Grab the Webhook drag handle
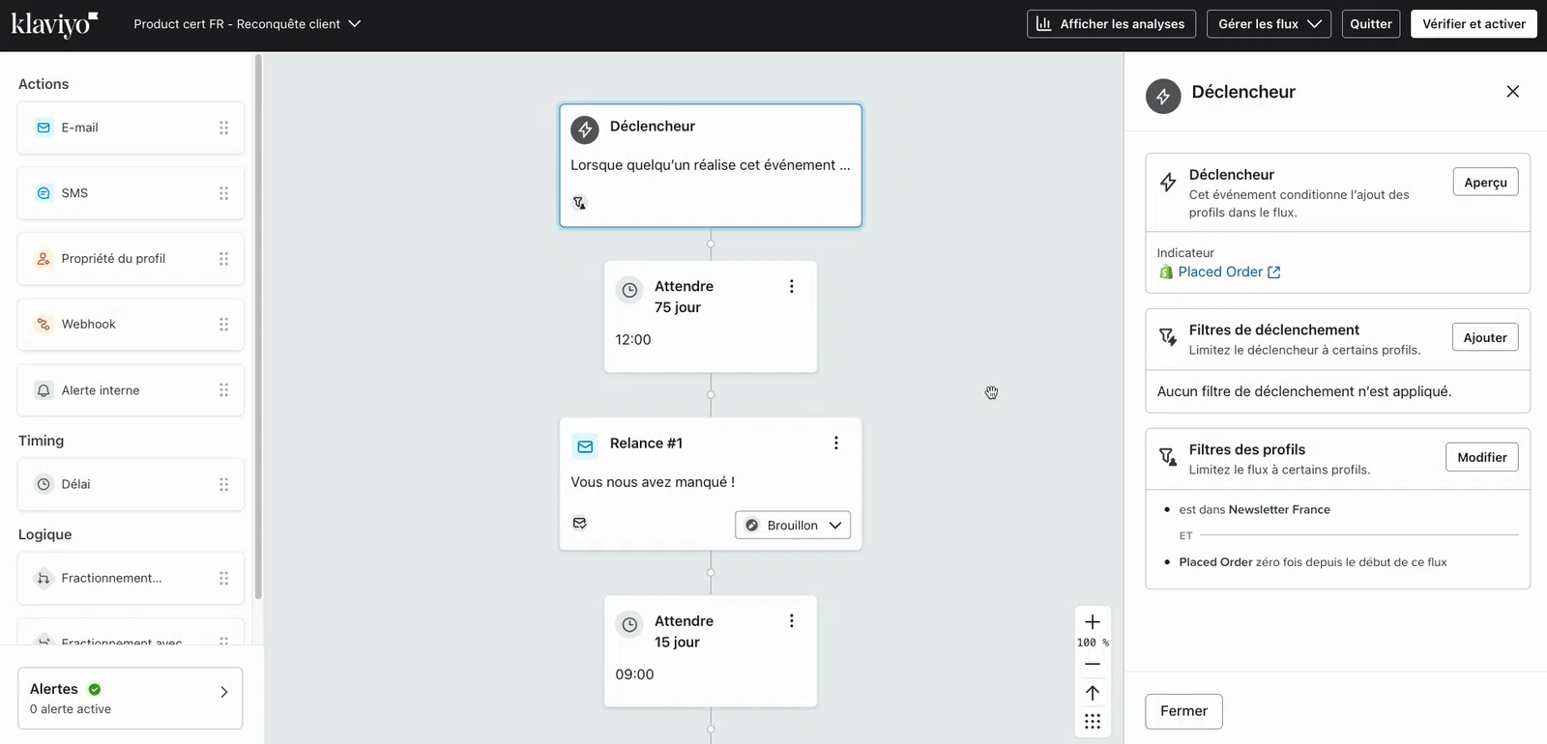 223,325
